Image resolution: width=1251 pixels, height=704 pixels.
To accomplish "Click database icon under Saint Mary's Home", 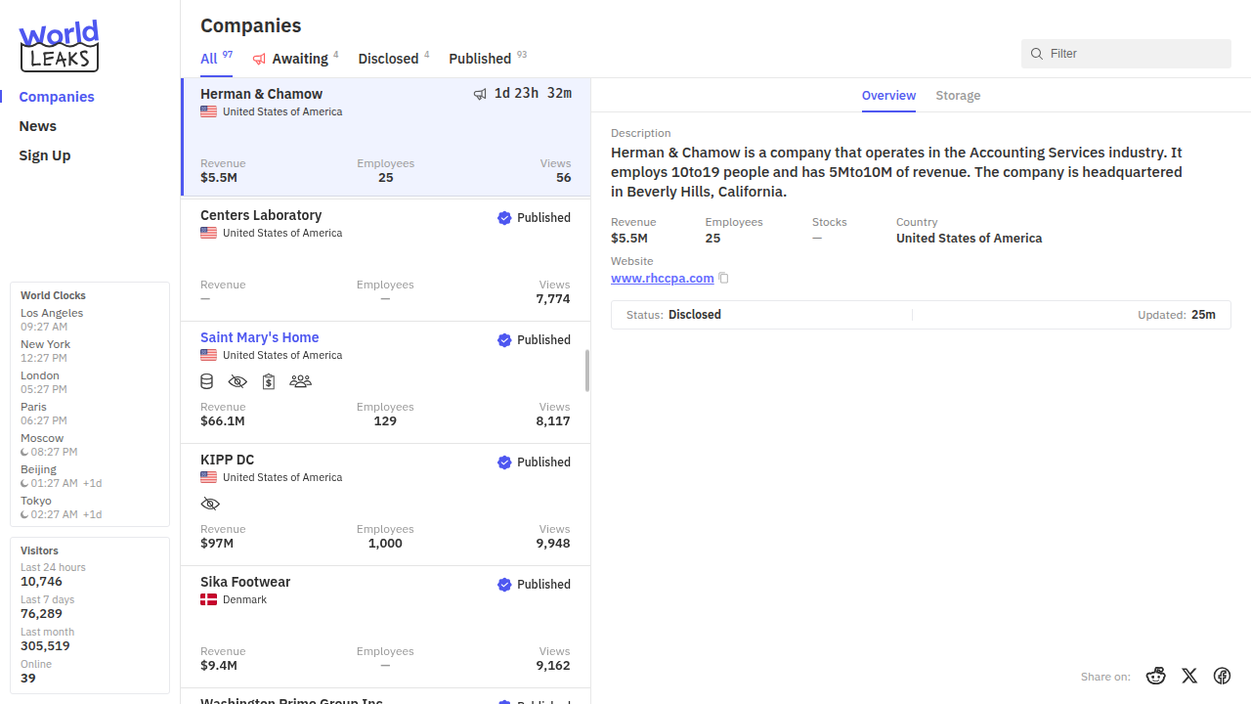I will coord(207,381).
